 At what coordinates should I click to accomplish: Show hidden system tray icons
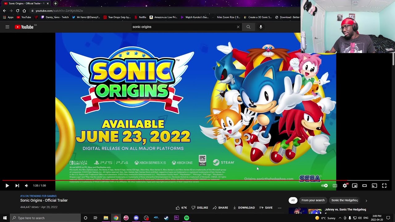click(x=340, y=218)
